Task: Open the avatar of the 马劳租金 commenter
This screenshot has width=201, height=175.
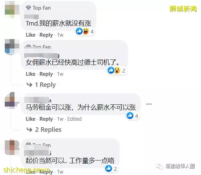Action: pos(12,100)
